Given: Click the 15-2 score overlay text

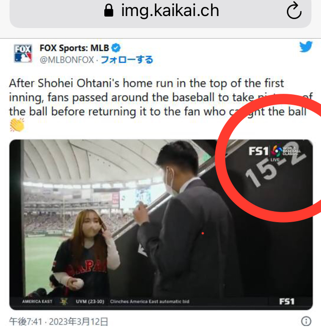Looking at the screenshot, I should 276,164.
